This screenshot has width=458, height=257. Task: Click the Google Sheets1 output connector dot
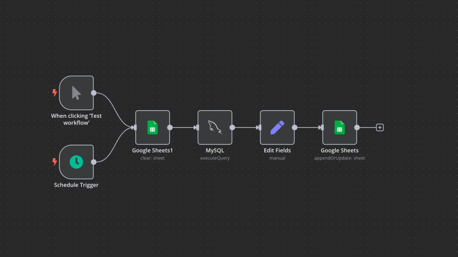click(x=170, y=128)
